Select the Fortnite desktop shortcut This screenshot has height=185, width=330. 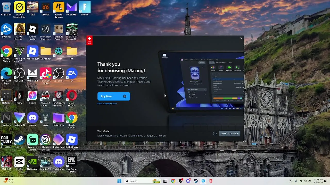pos(85,9)
